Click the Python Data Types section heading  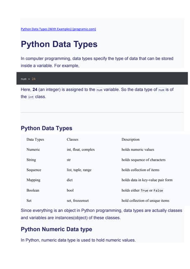47,128
